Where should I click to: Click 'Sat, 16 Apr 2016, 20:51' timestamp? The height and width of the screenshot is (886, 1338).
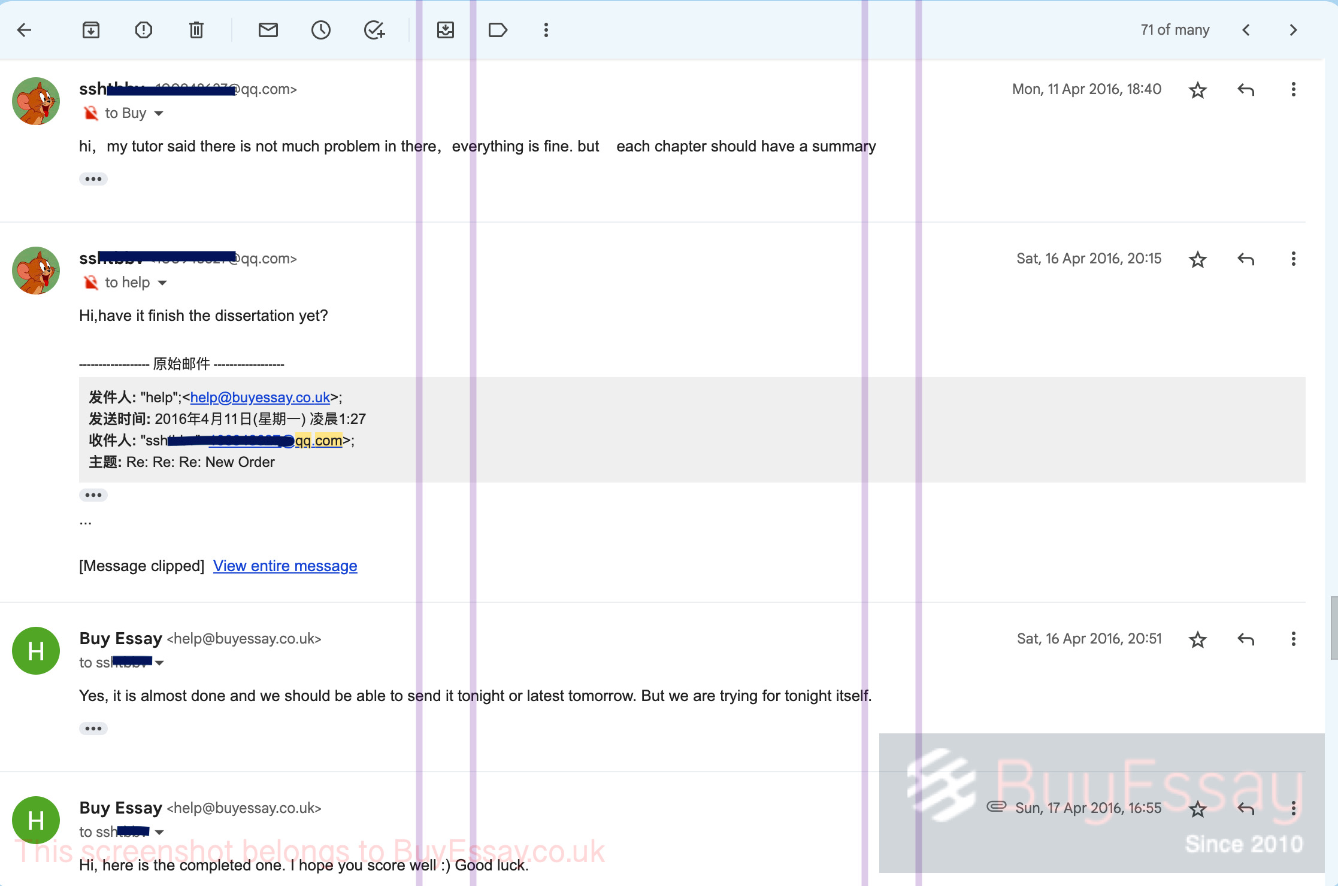1089,639
